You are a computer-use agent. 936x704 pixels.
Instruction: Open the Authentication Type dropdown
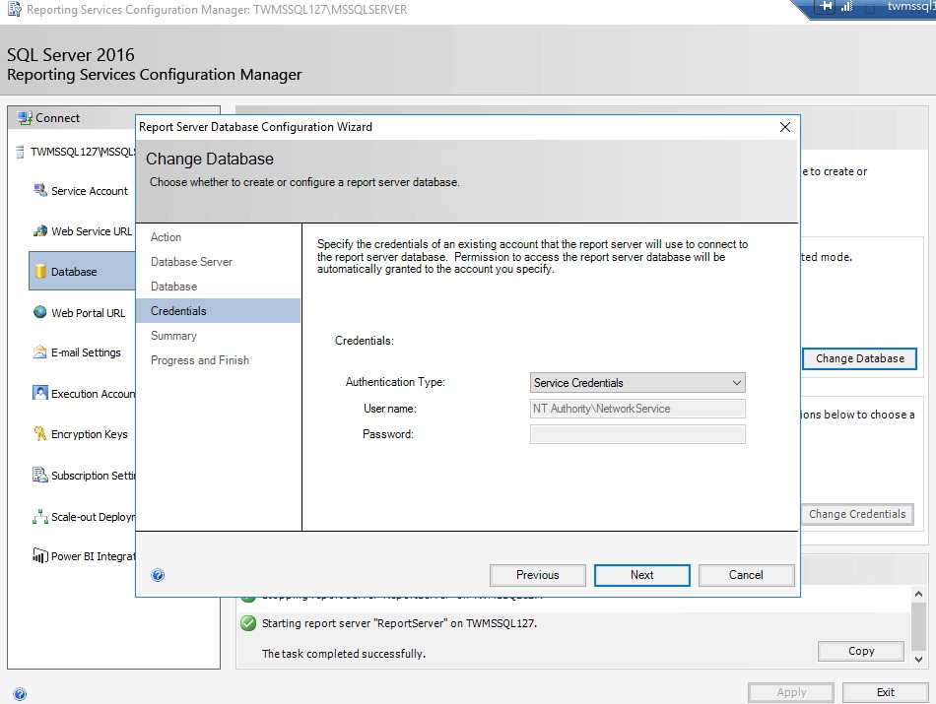pos(637,383)
